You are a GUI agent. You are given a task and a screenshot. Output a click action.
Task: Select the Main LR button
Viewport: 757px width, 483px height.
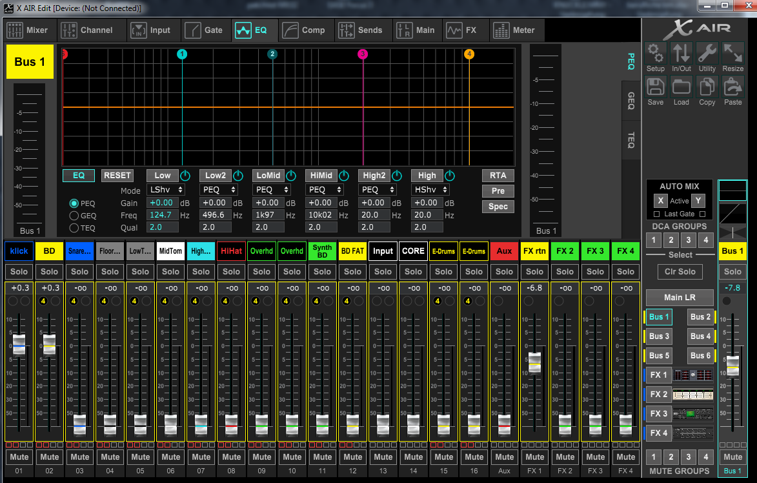tap(680, 297)
